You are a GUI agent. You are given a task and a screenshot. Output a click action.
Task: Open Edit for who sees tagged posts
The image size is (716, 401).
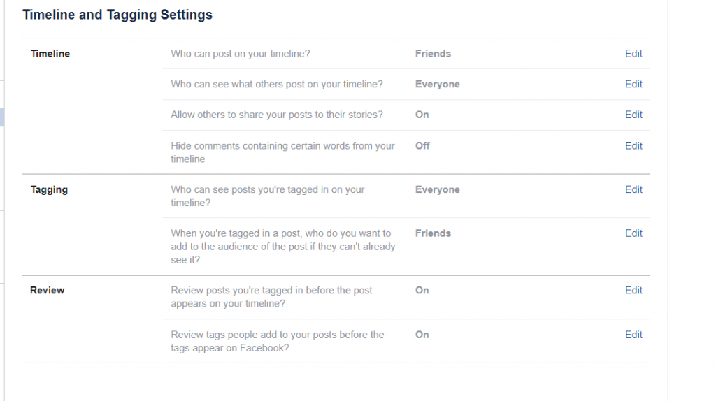pyautogui.click(x=633, y=189)
